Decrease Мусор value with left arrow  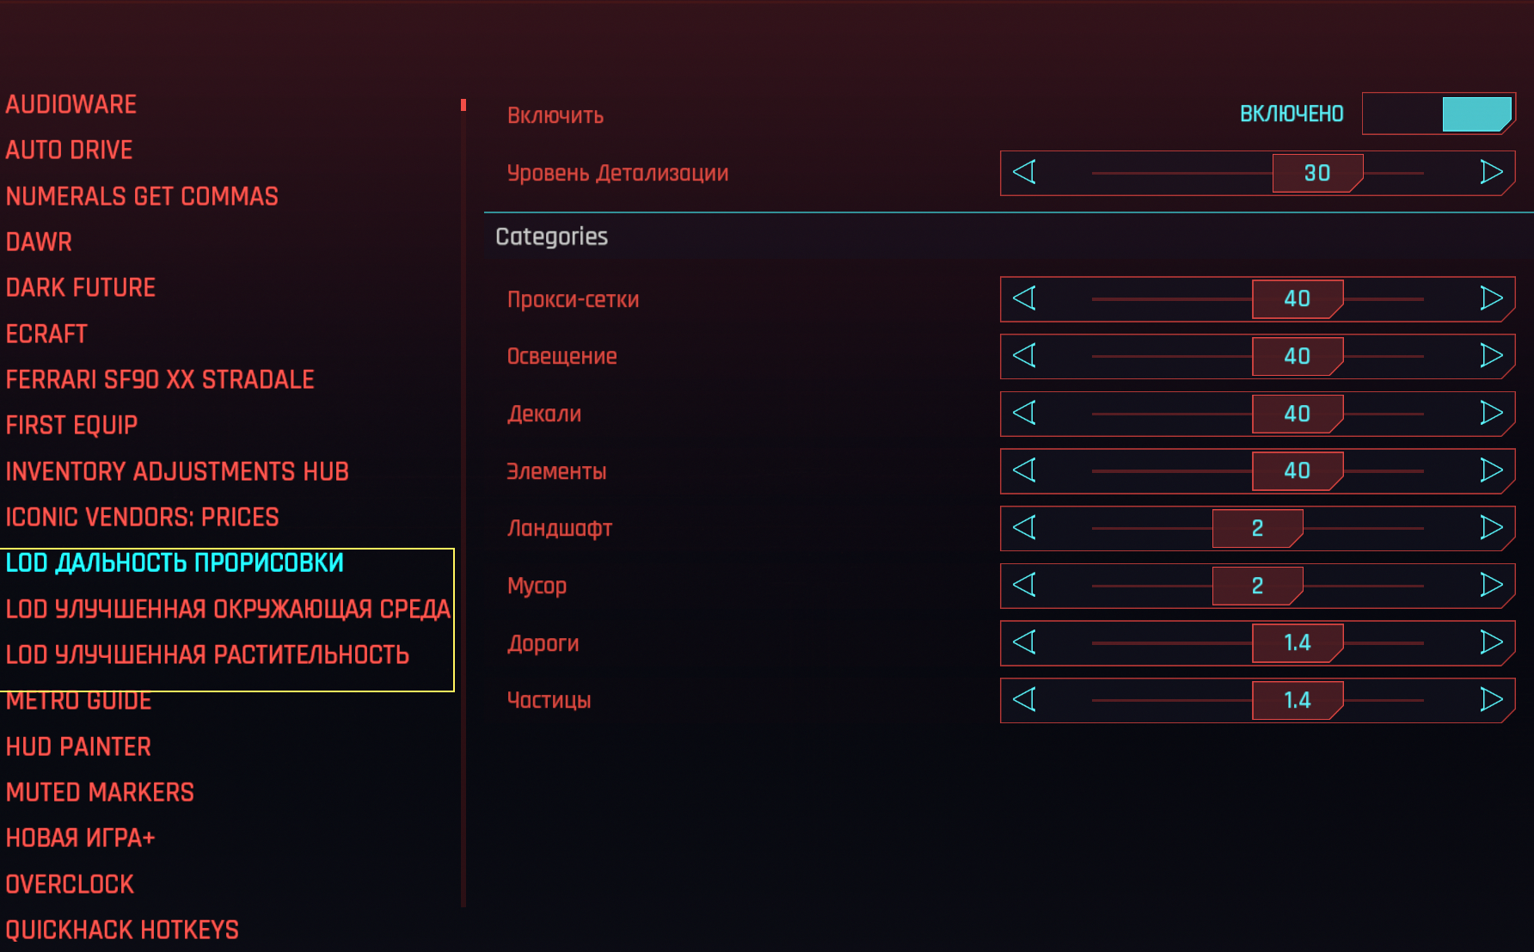(1024, 585)
